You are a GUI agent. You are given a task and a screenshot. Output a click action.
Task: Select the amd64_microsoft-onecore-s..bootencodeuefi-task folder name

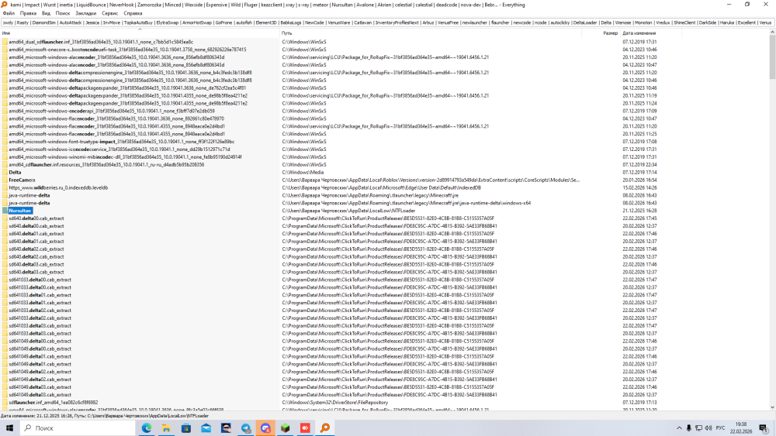coord(127,50)
